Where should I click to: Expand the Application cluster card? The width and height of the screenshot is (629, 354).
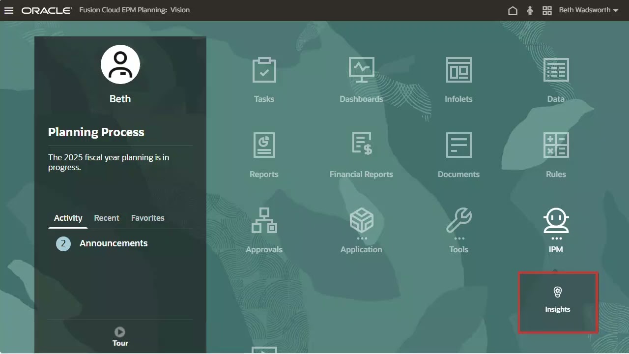click(361, 230)
